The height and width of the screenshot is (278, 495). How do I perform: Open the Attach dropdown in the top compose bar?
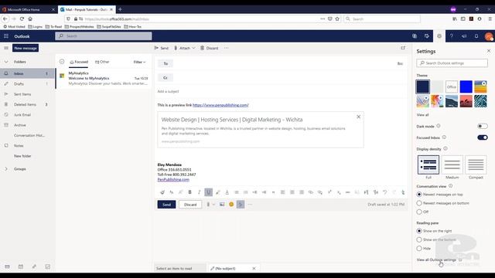185,48
